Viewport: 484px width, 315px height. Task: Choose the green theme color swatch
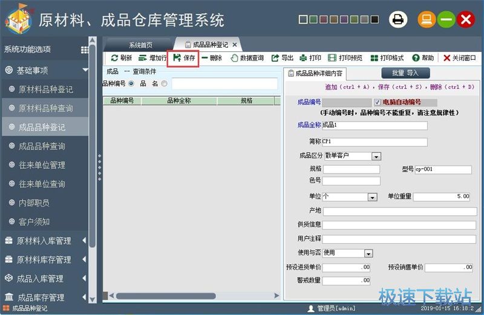pos(313,19)
